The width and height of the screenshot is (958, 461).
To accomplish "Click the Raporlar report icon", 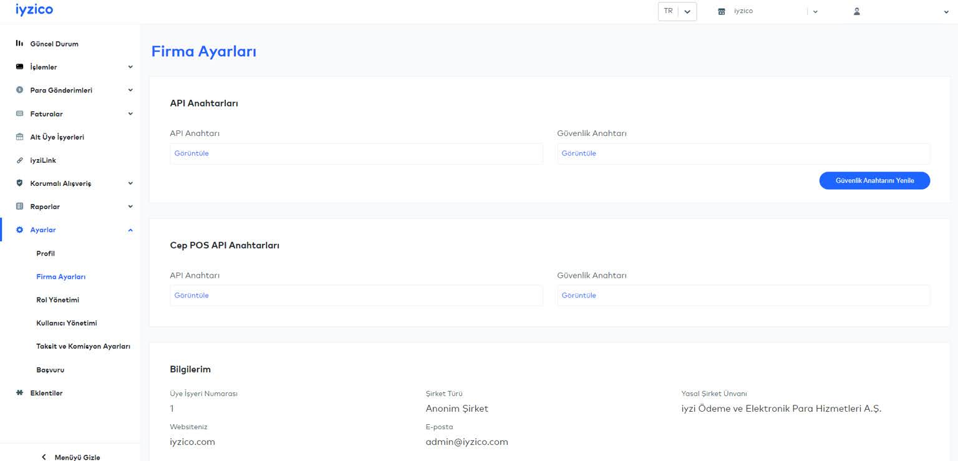I will (x=19, y=206).
